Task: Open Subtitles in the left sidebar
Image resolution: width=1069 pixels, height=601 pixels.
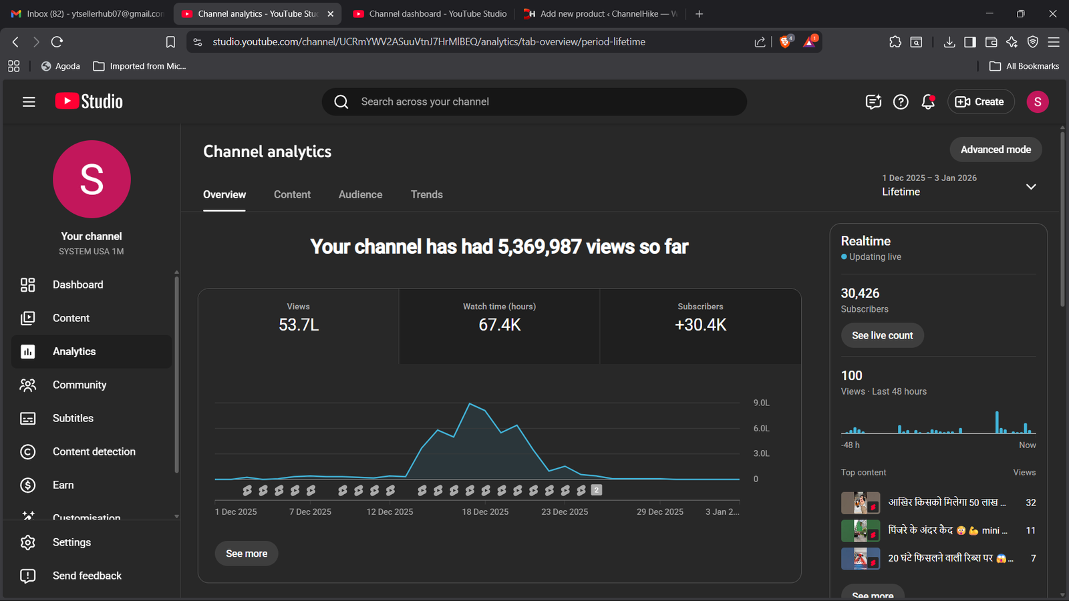Action: [73, 418]
